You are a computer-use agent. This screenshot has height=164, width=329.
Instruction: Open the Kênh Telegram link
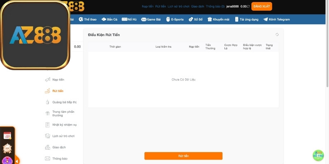(x=276, y=19)
